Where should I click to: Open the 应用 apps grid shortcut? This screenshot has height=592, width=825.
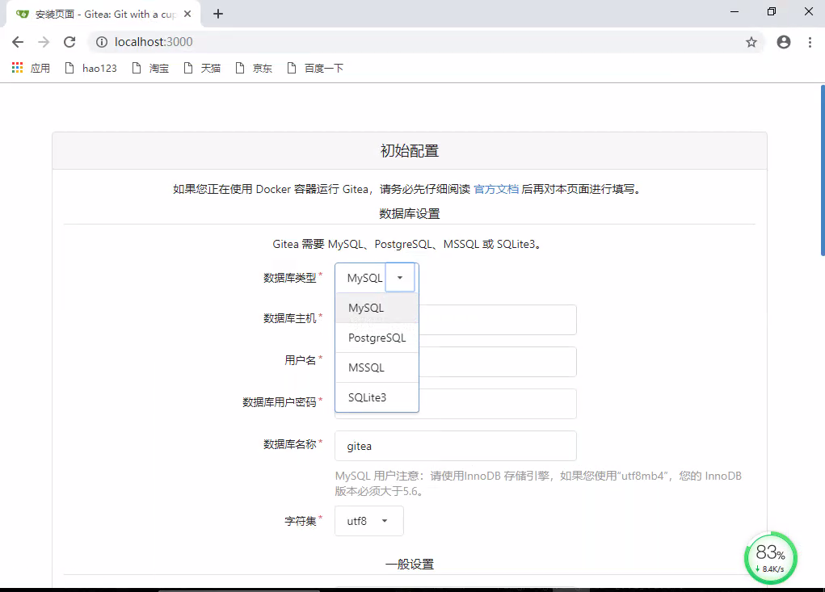31,68
